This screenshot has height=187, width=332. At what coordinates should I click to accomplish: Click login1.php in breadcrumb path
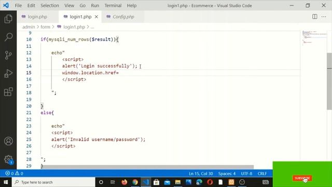(x=74, y=27)
